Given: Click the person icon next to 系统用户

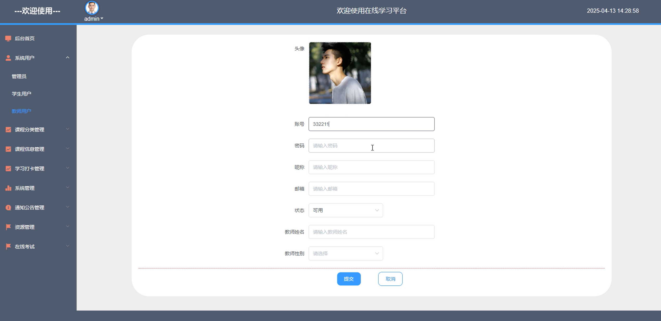Looking at the screenshot, I should pyautogui.click(x=8, y=58).
